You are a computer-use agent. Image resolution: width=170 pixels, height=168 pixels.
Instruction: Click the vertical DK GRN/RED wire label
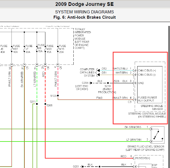22,80
